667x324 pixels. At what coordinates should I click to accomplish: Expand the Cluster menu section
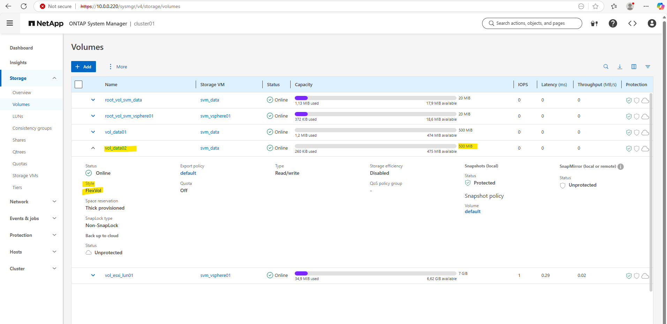coord(54,269)
